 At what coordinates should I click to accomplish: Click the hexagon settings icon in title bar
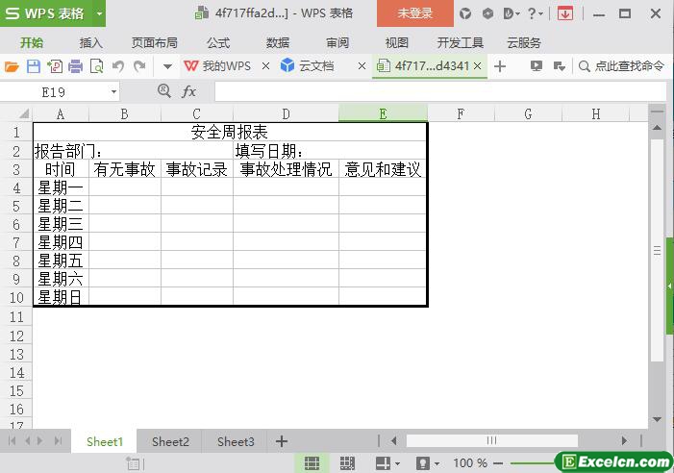point(487,13)
